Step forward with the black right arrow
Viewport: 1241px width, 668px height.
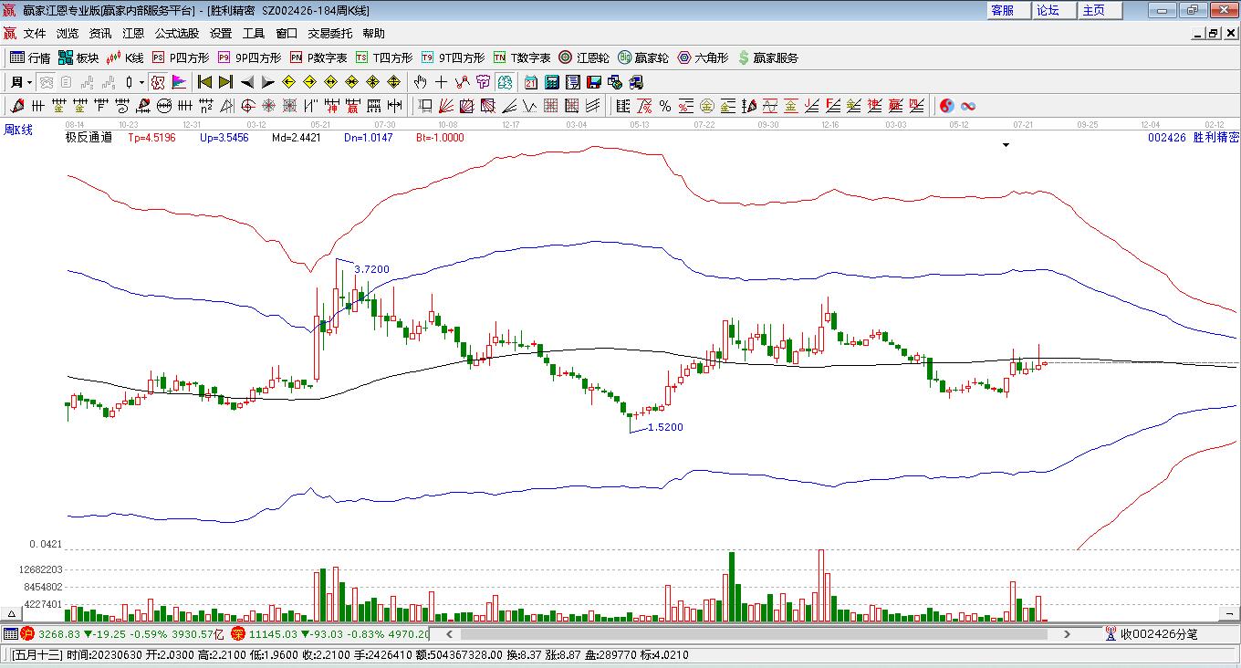point(268,82)
